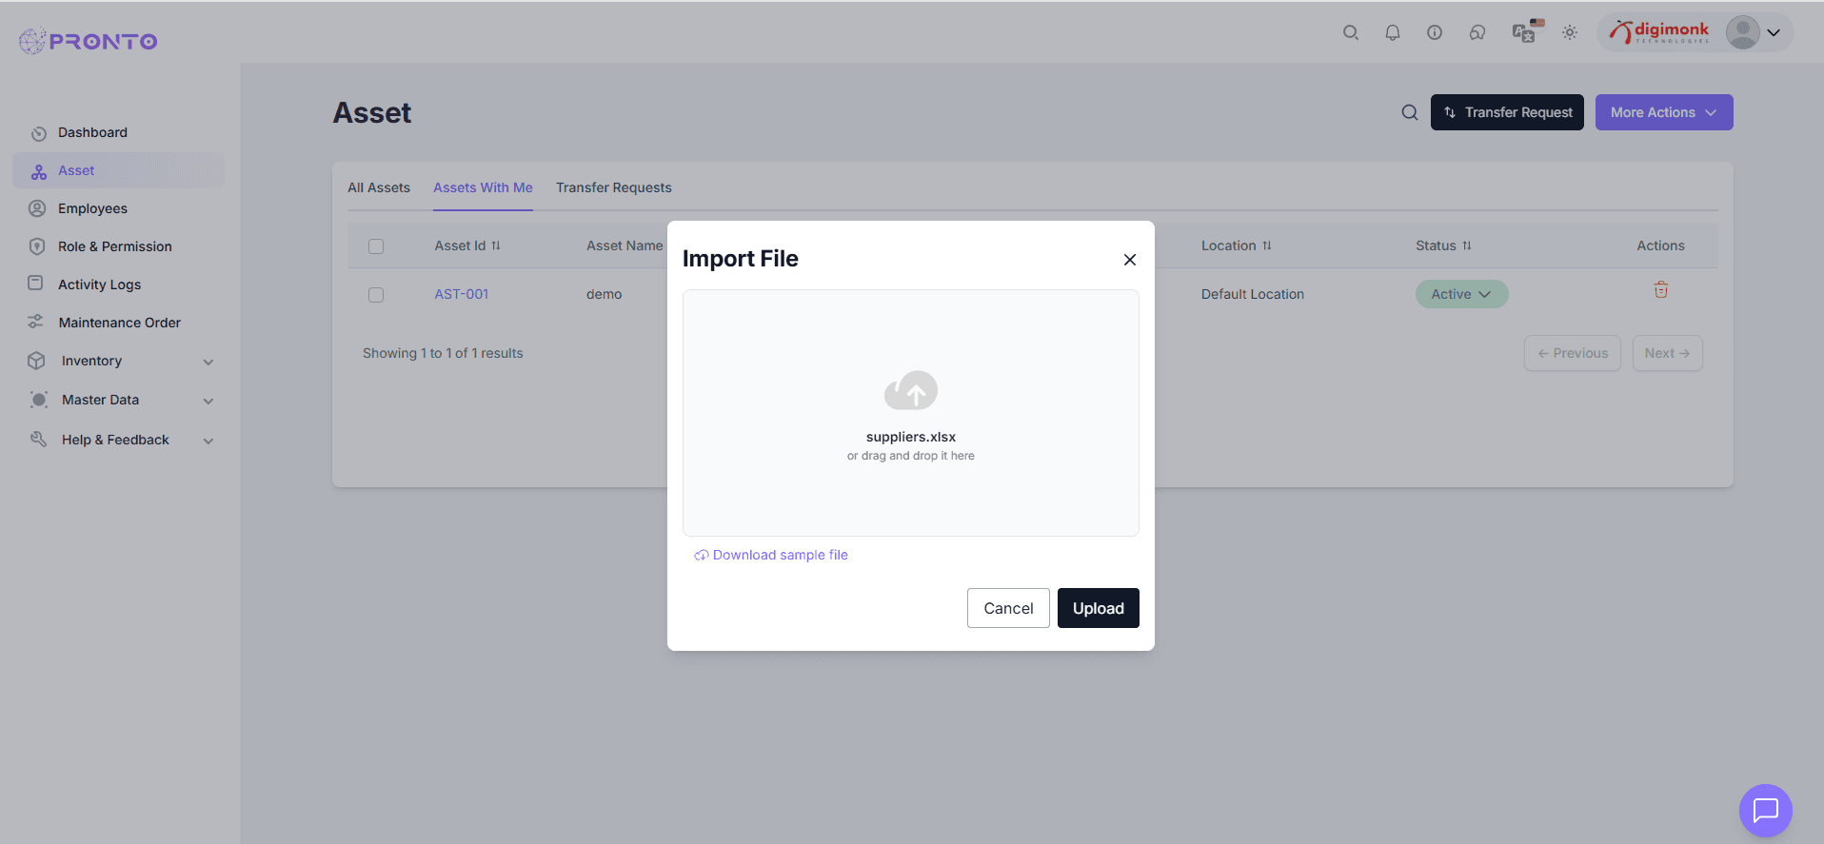This screenshot has width=1824, height=844.
Task: Click the Upload button
Action: tap(1098, 608)
